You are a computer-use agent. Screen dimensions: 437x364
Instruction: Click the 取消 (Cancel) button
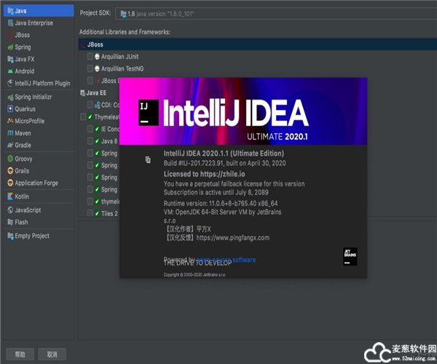[52, 355]
